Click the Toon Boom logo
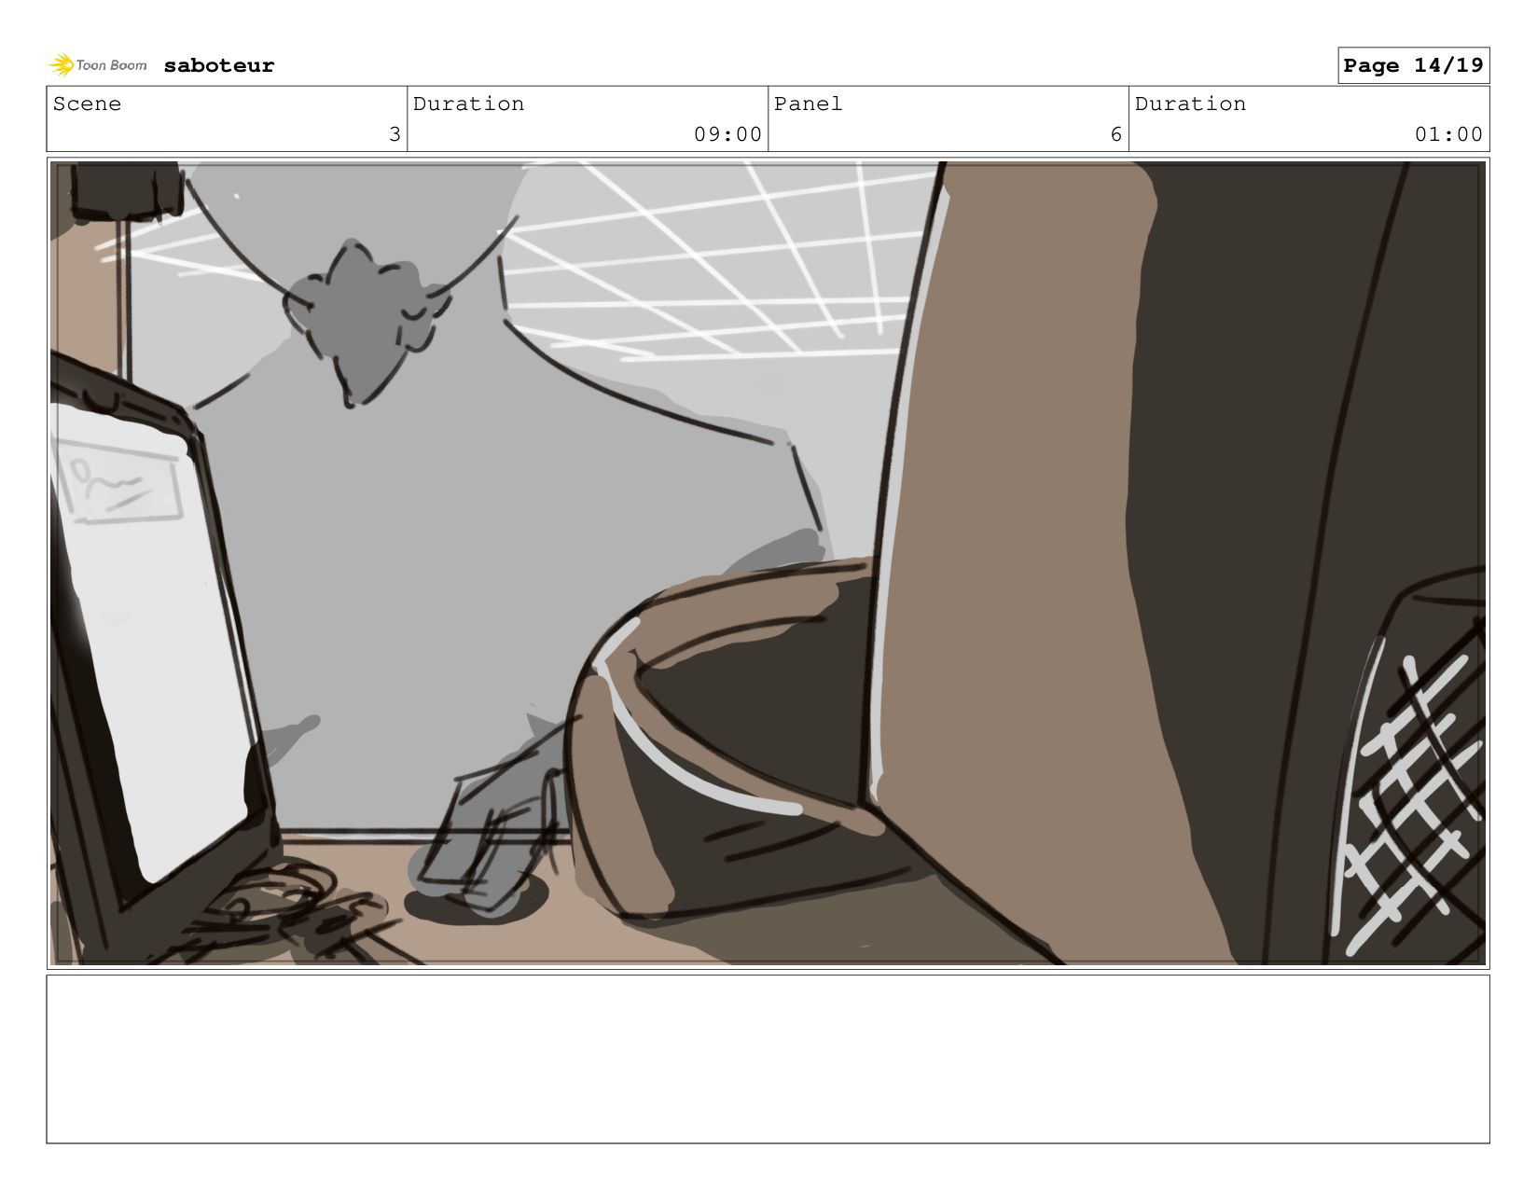The width and height of the screenshot is (1537, 1190). click(x=98, y=65)
